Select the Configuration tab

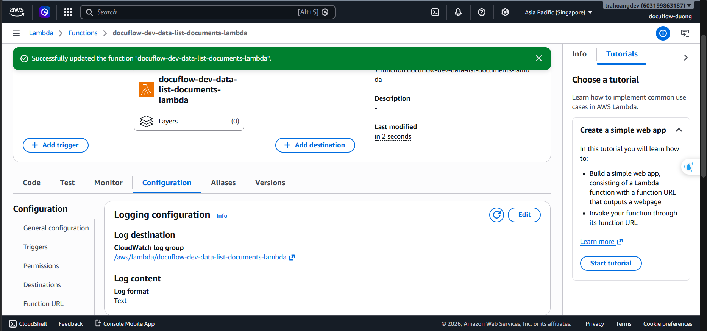[x=167, y=183]
